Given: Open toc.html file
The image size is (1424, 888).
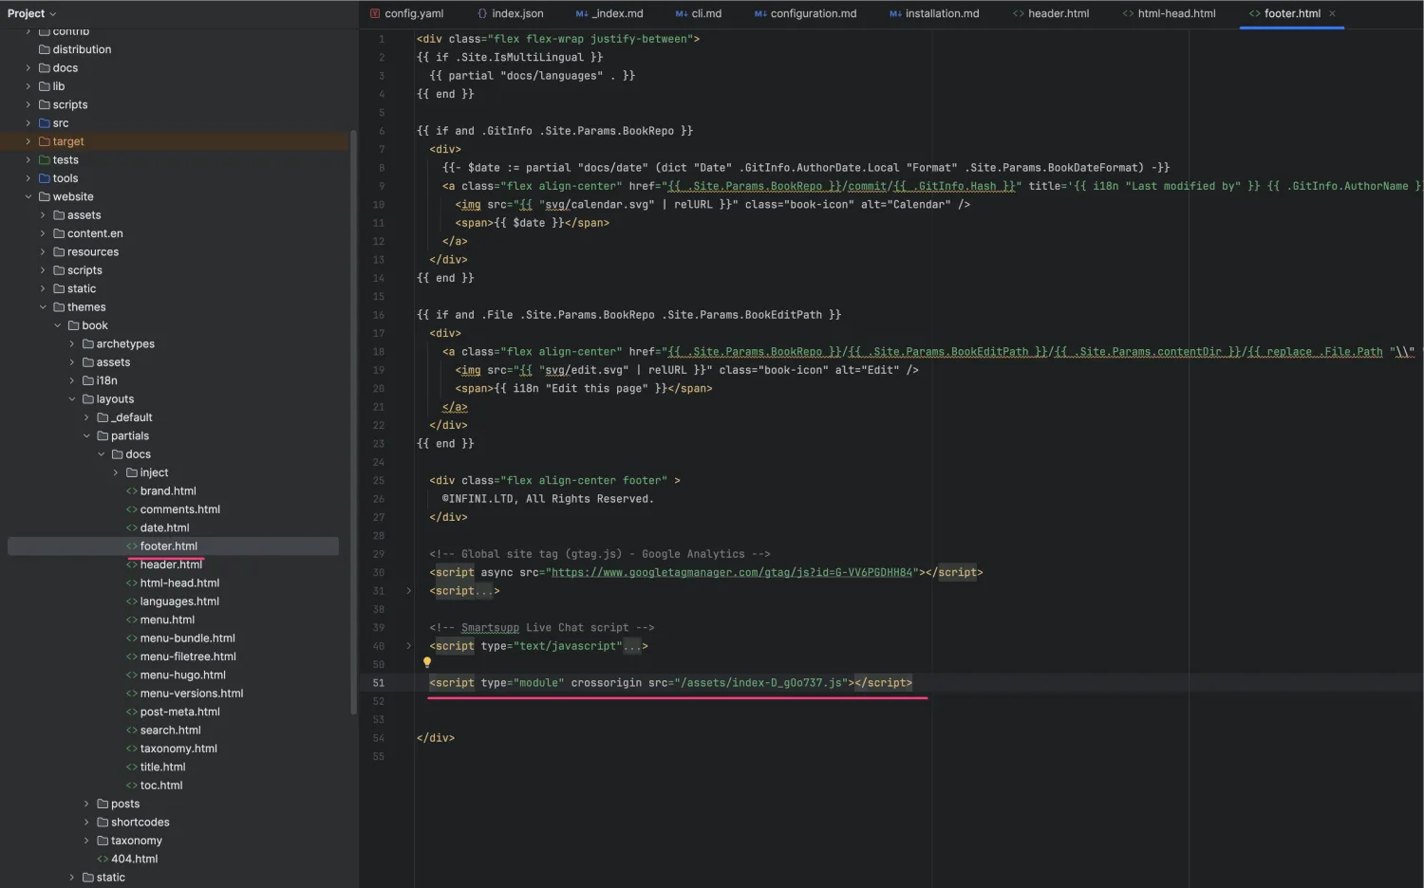Looking at the screenshot, I should 161,786.
